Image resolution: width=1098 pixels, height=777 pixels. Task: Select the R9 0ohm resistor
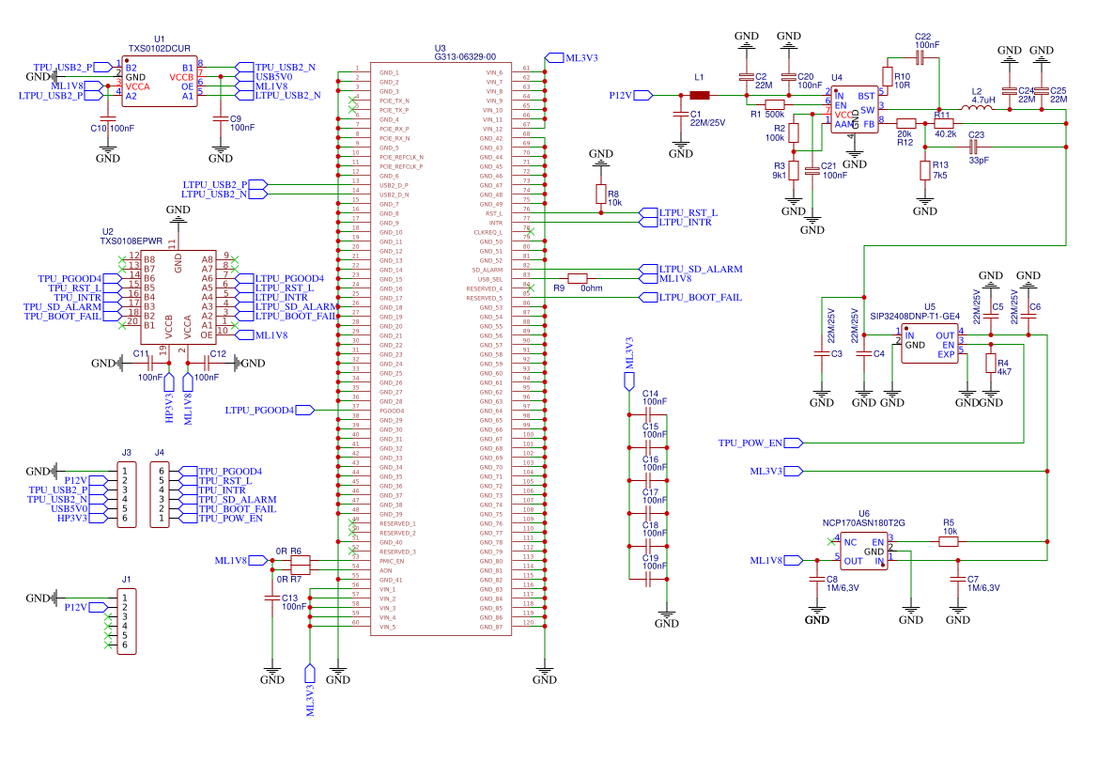pos(577,278)
